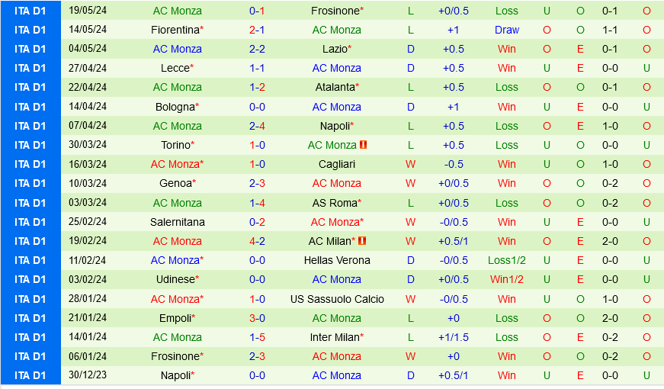
Task: Open the Salernitana team link
Action: click(177, 222)
